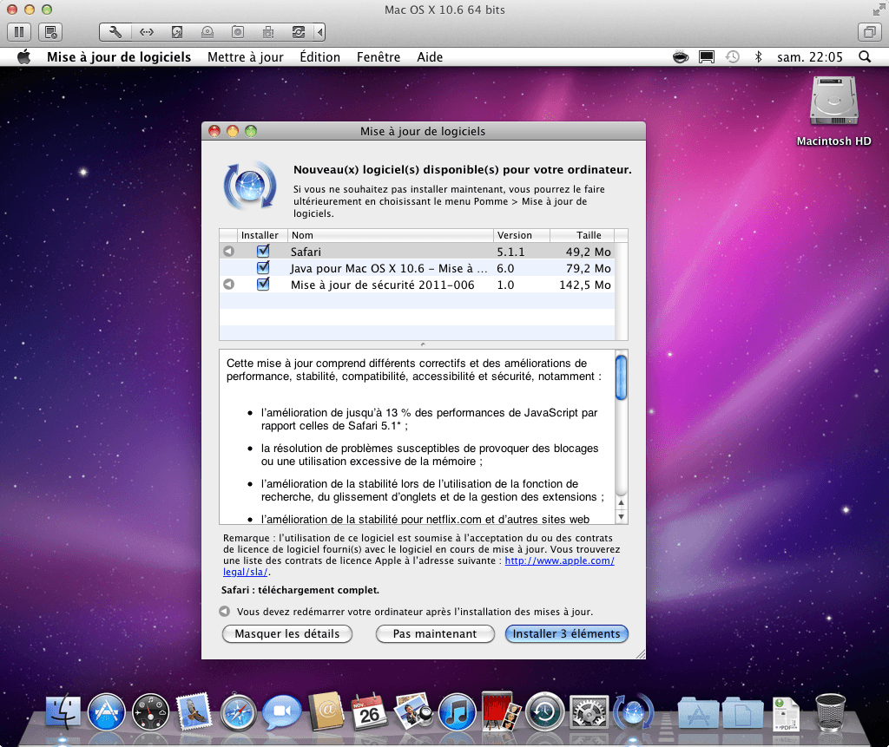889x747 pixels.
Task: Open the wrench settings icon
Action: coord(115,32)
